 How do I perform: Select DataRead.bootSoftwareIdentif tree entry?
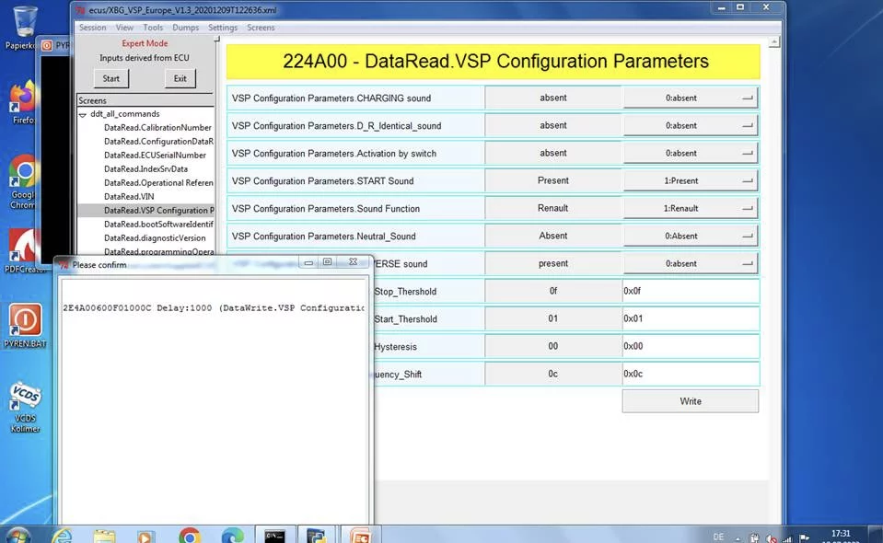pos(158,224)
